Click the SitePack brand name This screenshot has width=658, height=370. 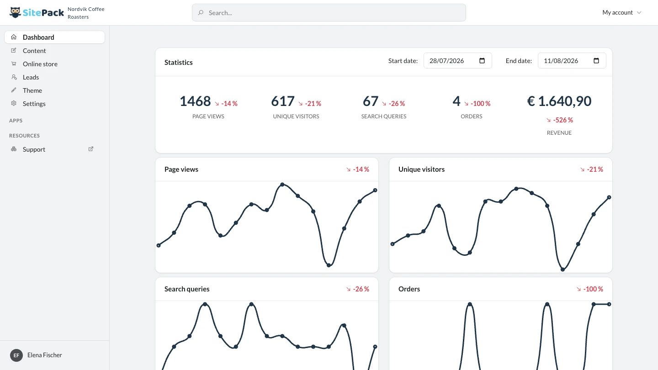(43, 13)
